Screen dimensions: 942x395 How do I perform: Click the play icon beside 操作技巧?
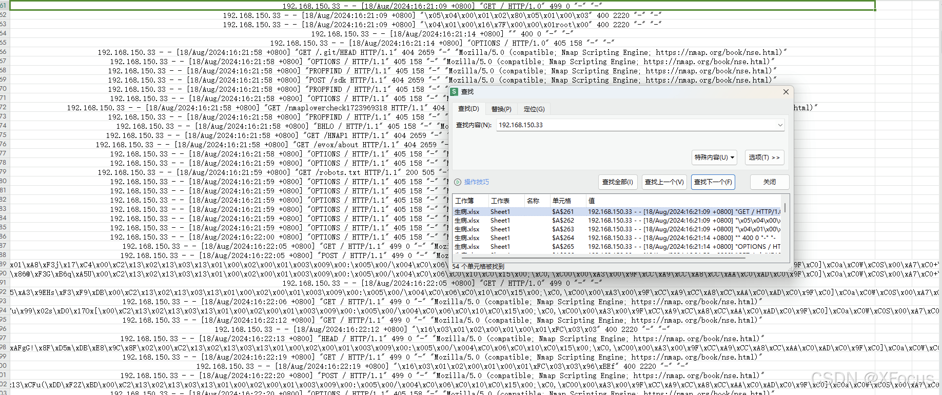tap(458, 182)
